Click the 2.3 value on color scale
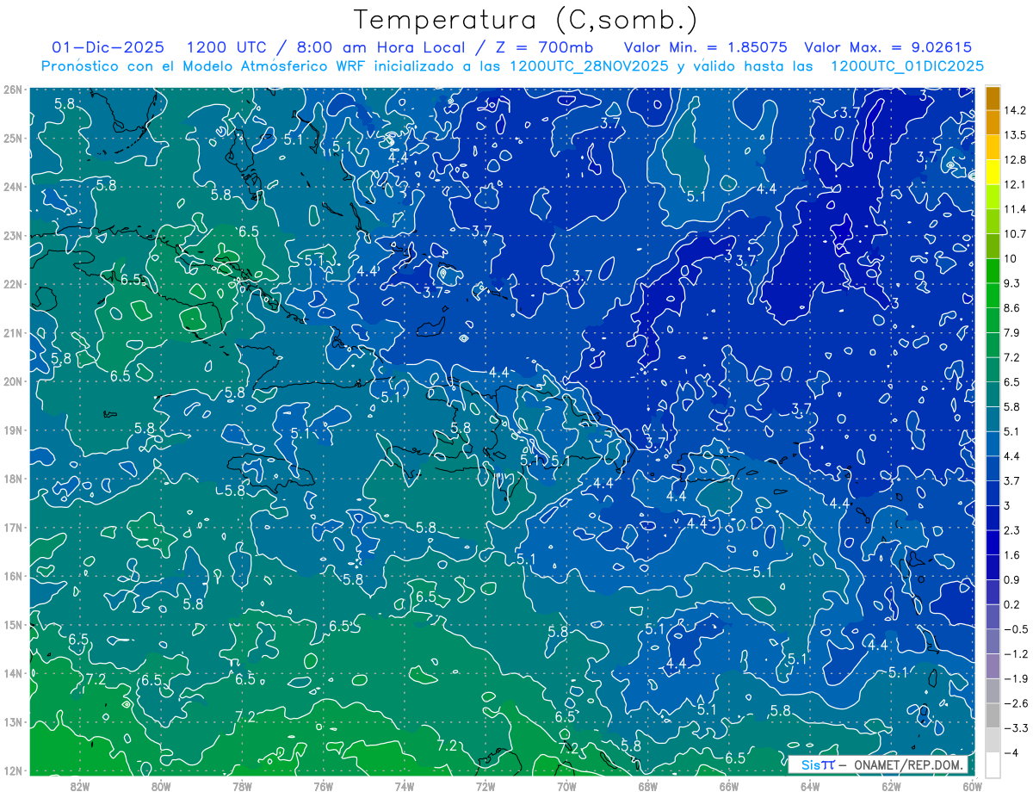The image size is (1033, 798). click(1011, 530)
